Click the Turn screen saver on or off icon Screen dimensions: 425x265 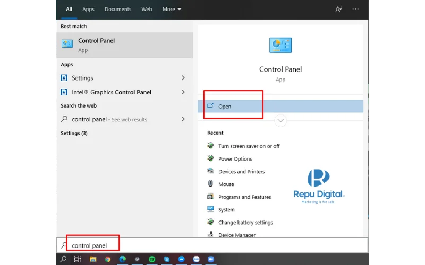[x=210, y=146]
